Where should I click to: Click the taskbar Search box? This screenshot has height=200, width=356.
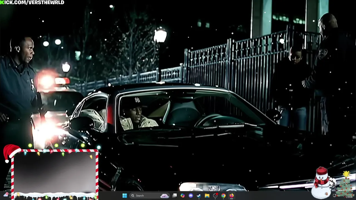(150, 196)
